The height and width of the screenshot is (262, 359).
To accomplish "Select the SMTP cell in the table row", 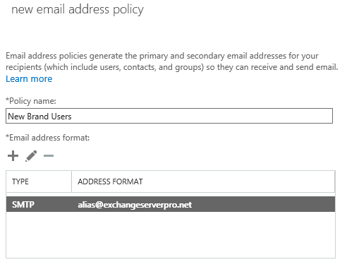I will click(23, 204).
